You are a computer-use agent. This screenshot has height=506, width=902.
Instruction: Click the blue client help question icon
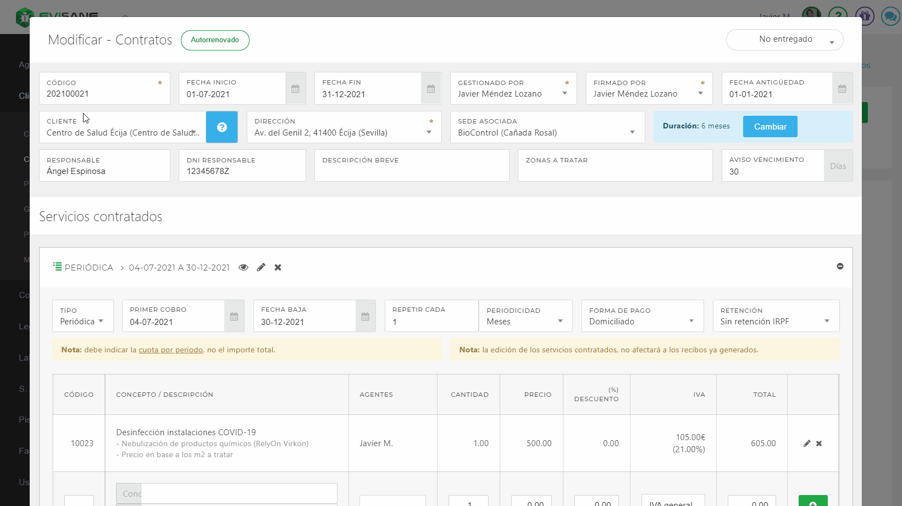(222, 127)
